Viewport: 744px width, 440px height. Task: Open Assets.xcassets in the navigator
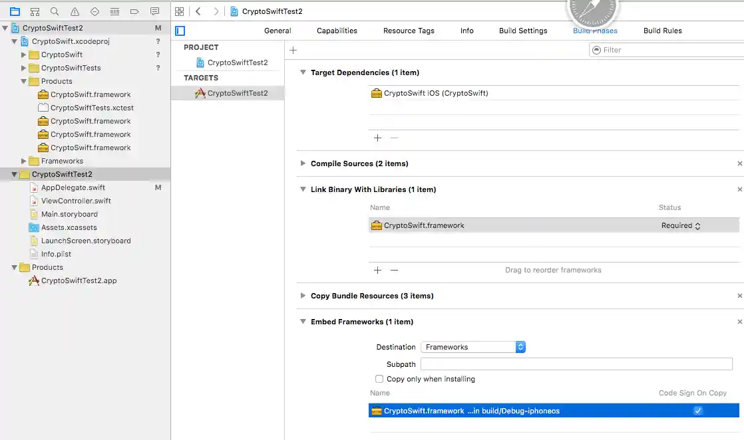(x=69, y=227)
